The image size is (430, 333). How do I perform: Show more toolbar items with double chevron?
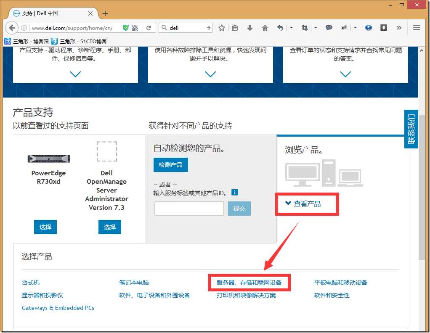pos(399,28)
